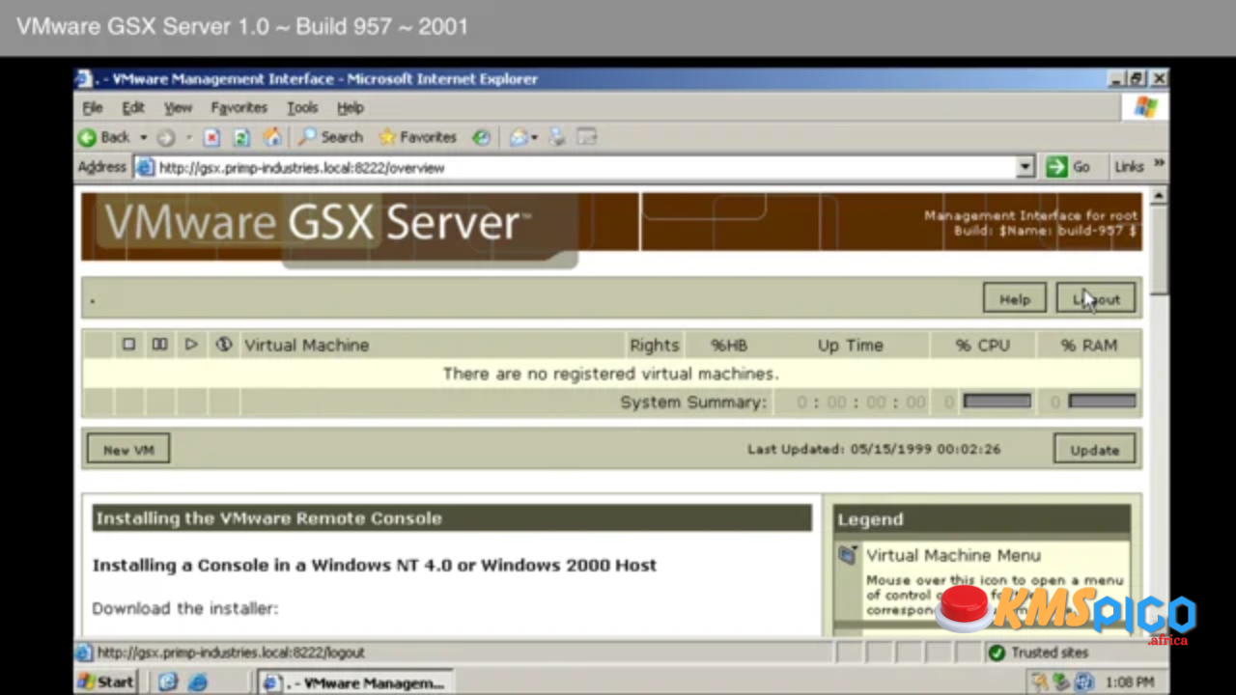Click the status bar logout URL text
The width and height of the screenshot is (1236, 695).
[x=231, y=653]
